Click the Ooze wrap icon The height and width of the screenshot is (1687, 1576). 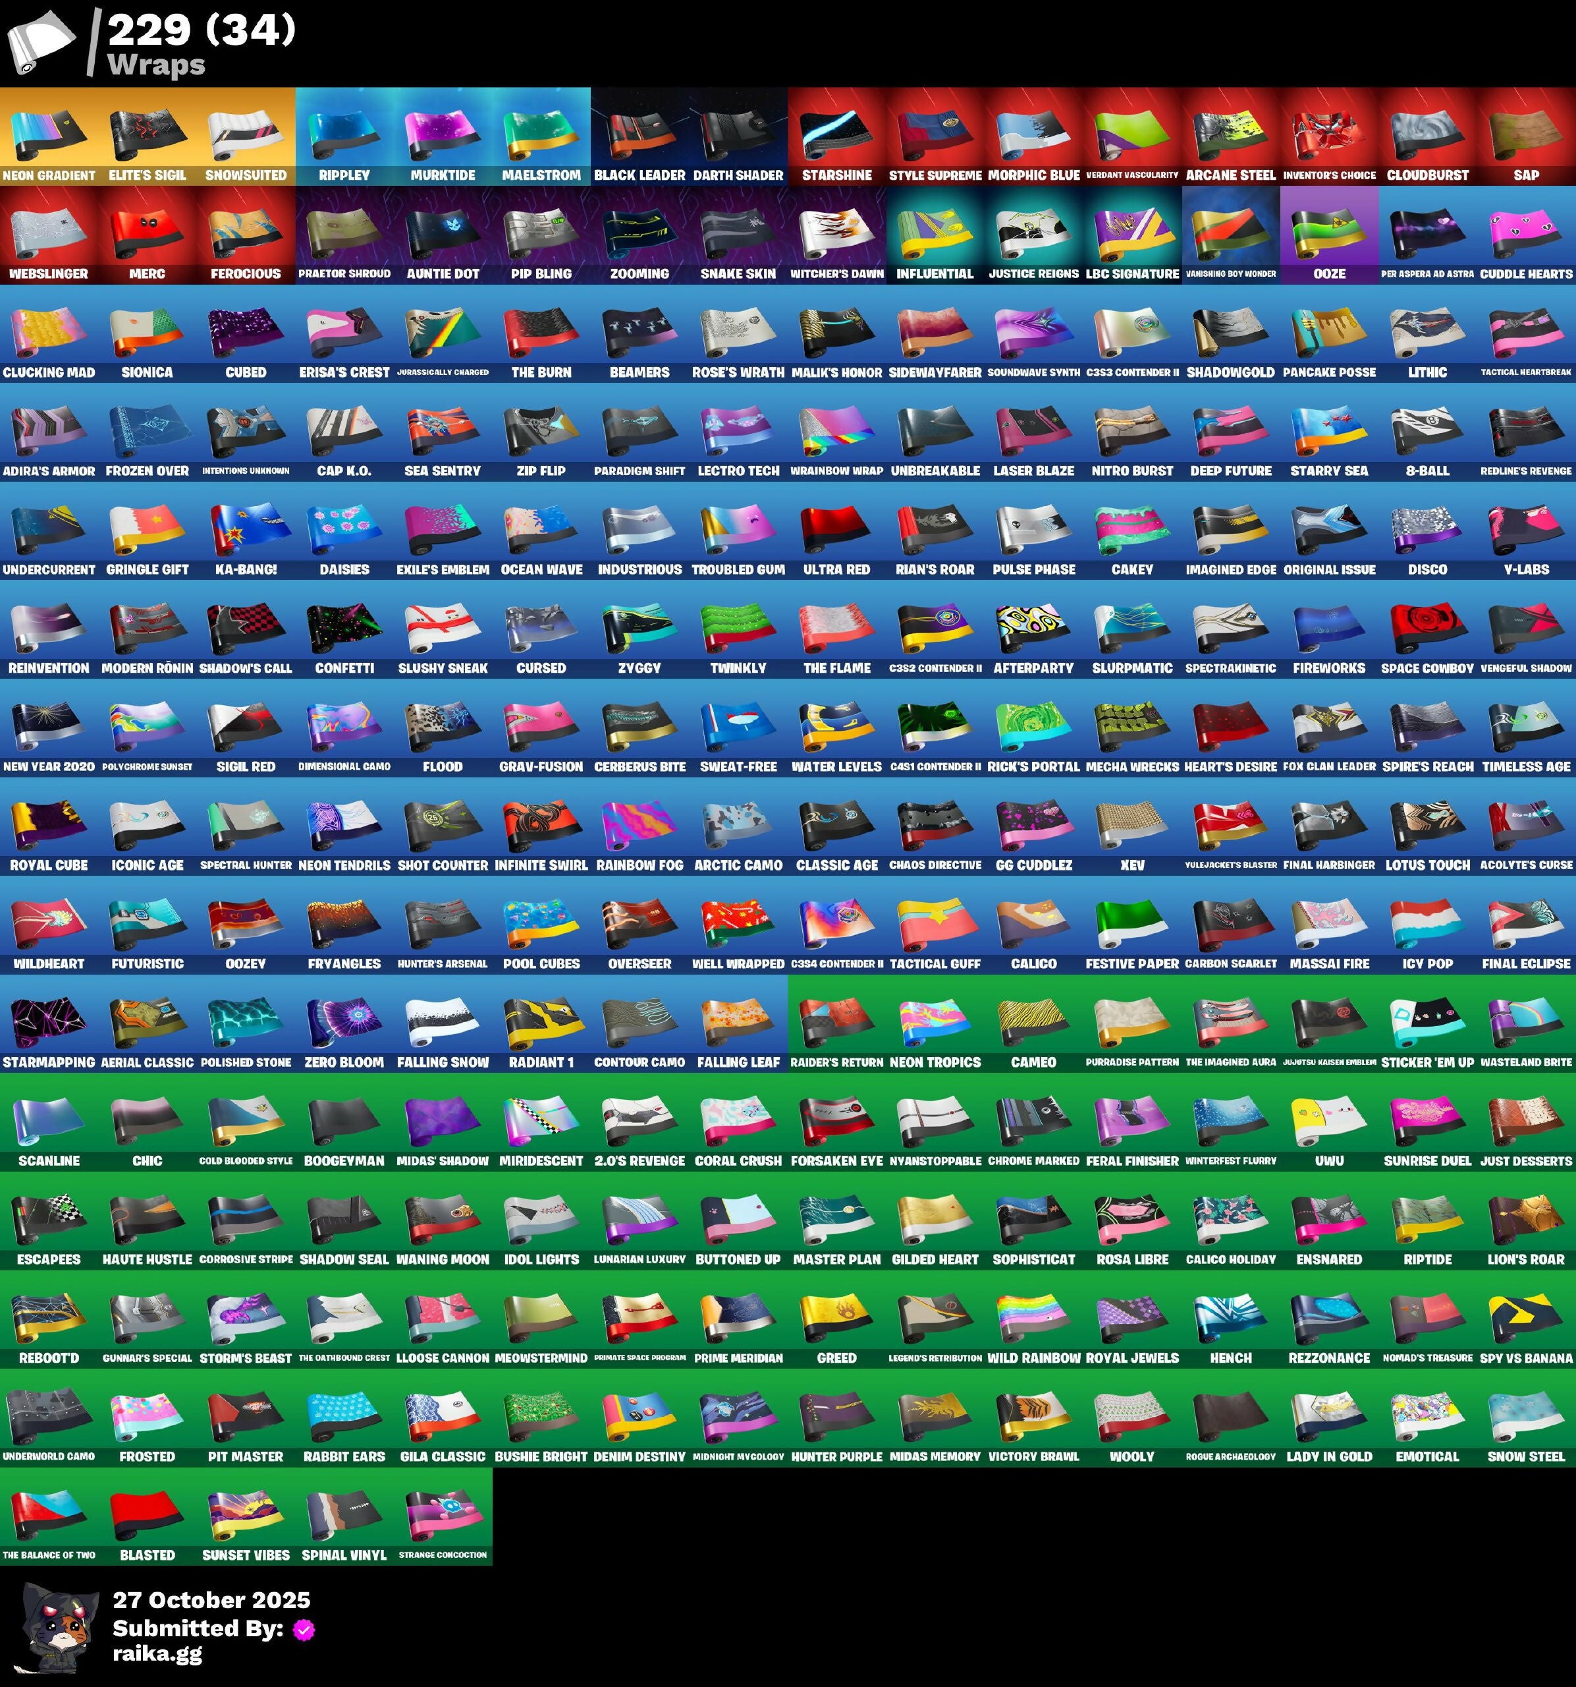[x=1329, y=233]
